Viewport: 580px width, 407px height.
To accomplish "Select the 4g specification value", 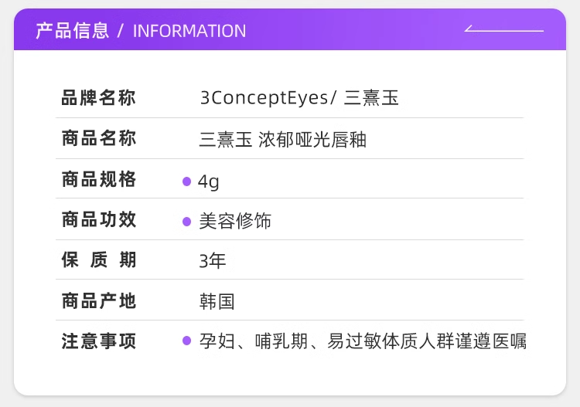I will pyautogui.click(x=209, y=181).
